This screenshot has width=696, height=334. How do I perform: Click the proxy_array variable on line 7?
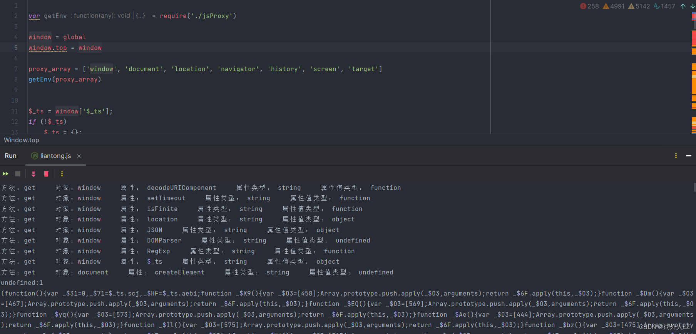[50, 69]
